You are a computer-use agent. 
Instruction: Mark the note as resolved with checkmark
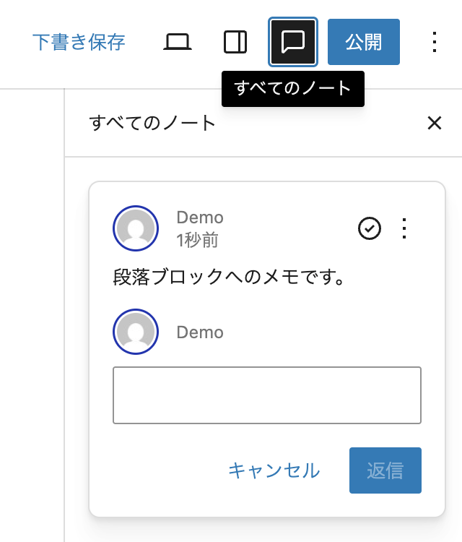point(370,228)
